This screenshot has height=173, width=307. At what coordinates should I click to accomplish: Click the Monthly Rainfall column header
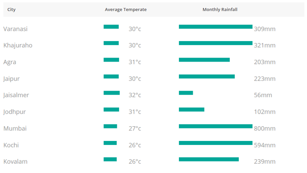[x=220, y=10]
